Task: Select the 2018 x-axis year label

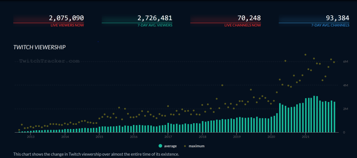Action: pyautogui.click(x=202, y=137)
